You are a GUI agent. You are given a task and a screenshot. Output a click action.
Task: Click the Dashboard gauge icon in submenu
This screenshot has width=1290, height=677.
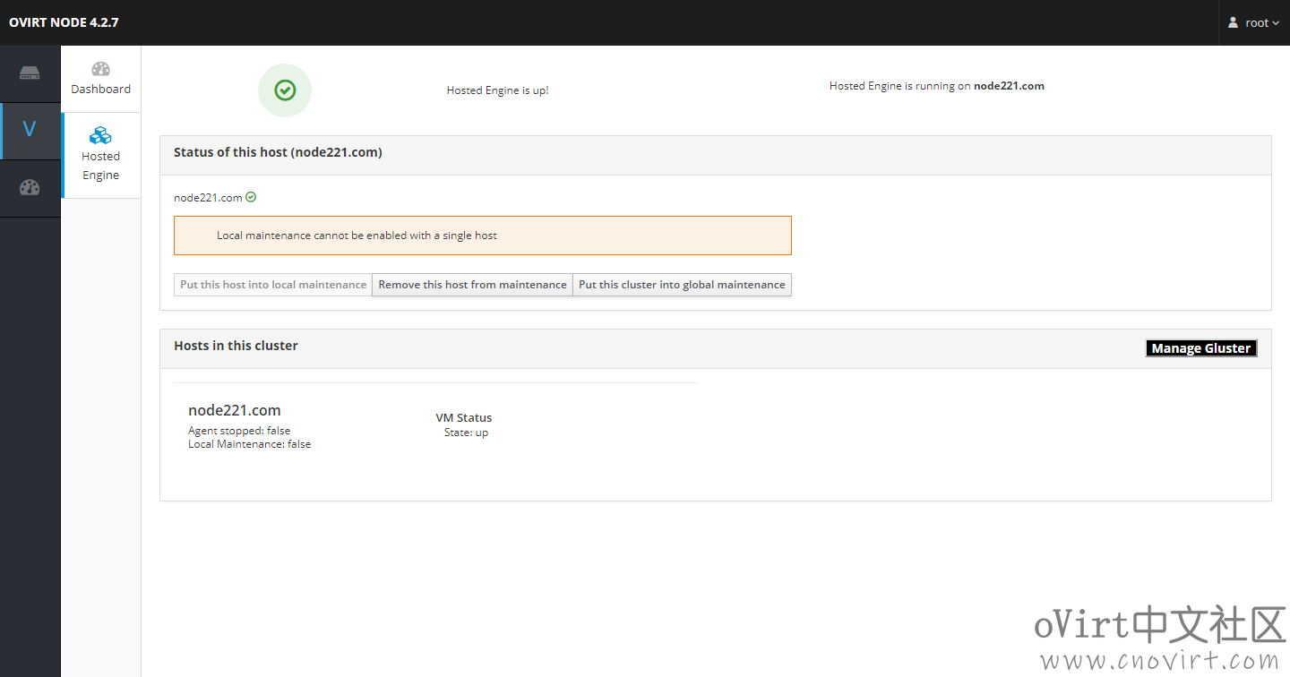tap(101, 69)
